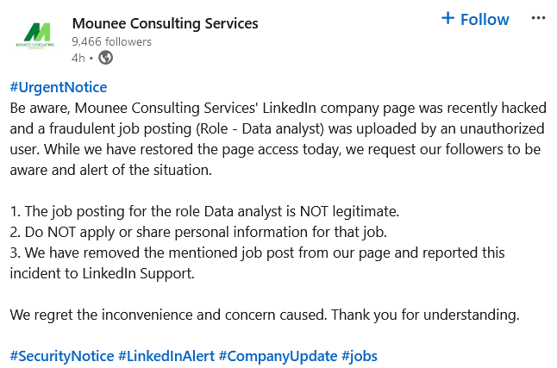Open the #LinkedInAlert hashtag
Screen dimensions: 557x368
pyautogui.click(x=166, y=356)
